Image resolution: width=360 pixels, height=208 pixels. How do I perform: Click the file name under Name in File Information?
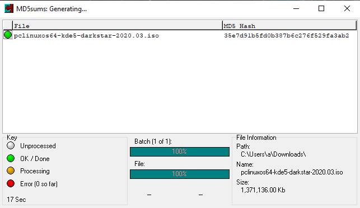(292, 172)
